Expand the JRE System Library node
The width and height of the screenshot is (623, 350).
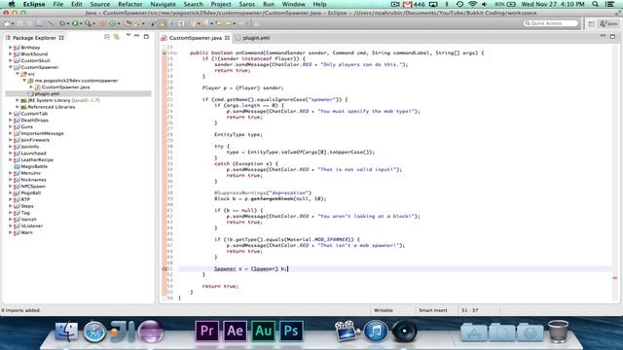pos(18,100)
